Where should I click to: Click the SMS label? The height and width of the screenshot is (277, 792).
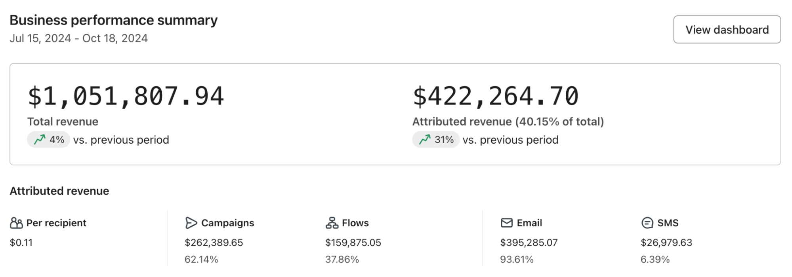pos(668,223)
